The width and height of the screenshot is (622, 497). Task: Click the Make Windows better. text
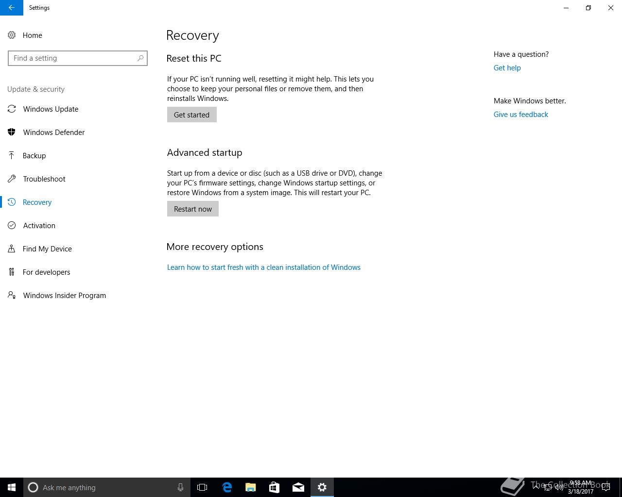[530, 101]
